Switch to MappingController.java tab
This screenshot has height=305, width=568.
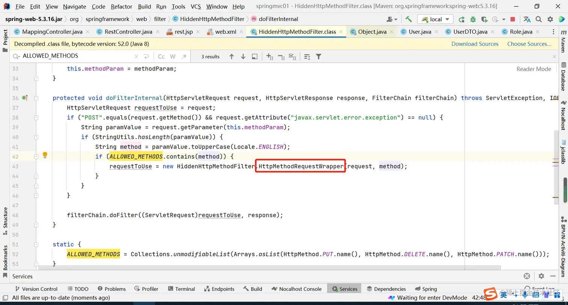(x=52, y=32)
